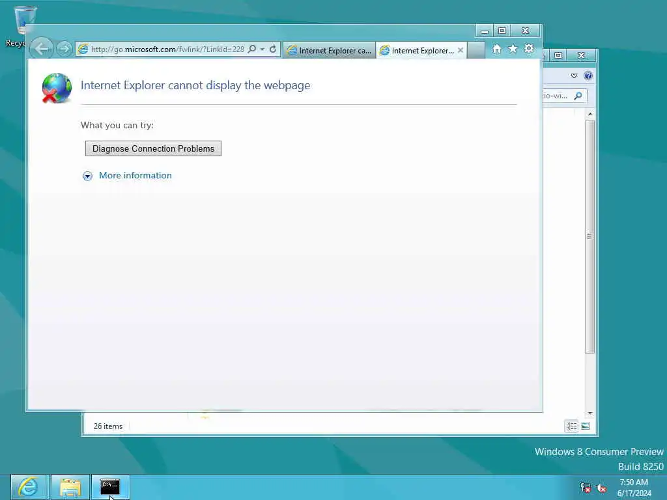Open Command Prompt from the taskbar
The image size is (667, 500).
point(110,487)
